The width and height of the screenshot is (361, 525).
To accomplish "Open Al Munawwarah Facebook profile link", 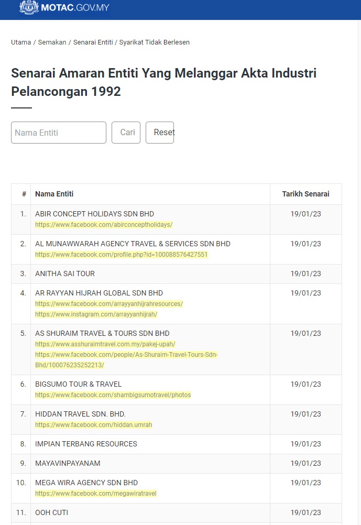I will (x=121, y=255).
